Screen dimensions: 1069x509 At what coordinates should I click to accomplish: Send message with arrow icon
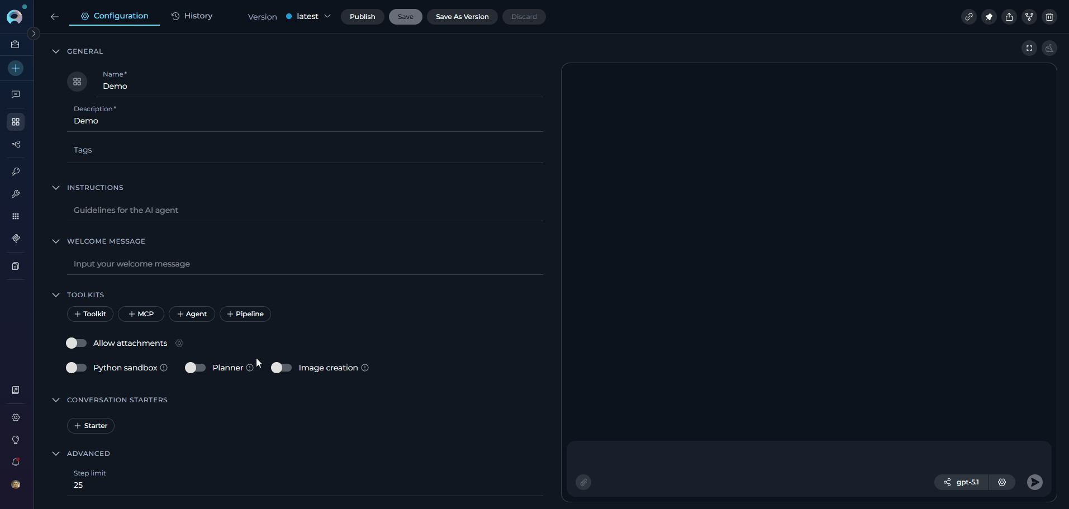(x=1034, y=482)
